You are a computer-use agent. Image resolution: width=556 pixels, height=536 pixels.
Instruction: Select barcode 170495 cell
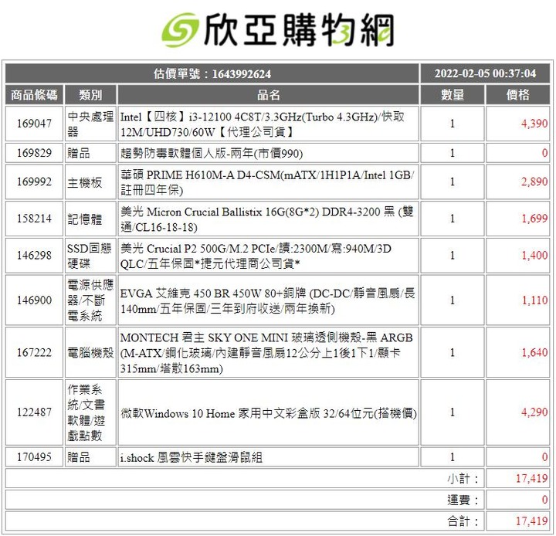coord(34,457)
